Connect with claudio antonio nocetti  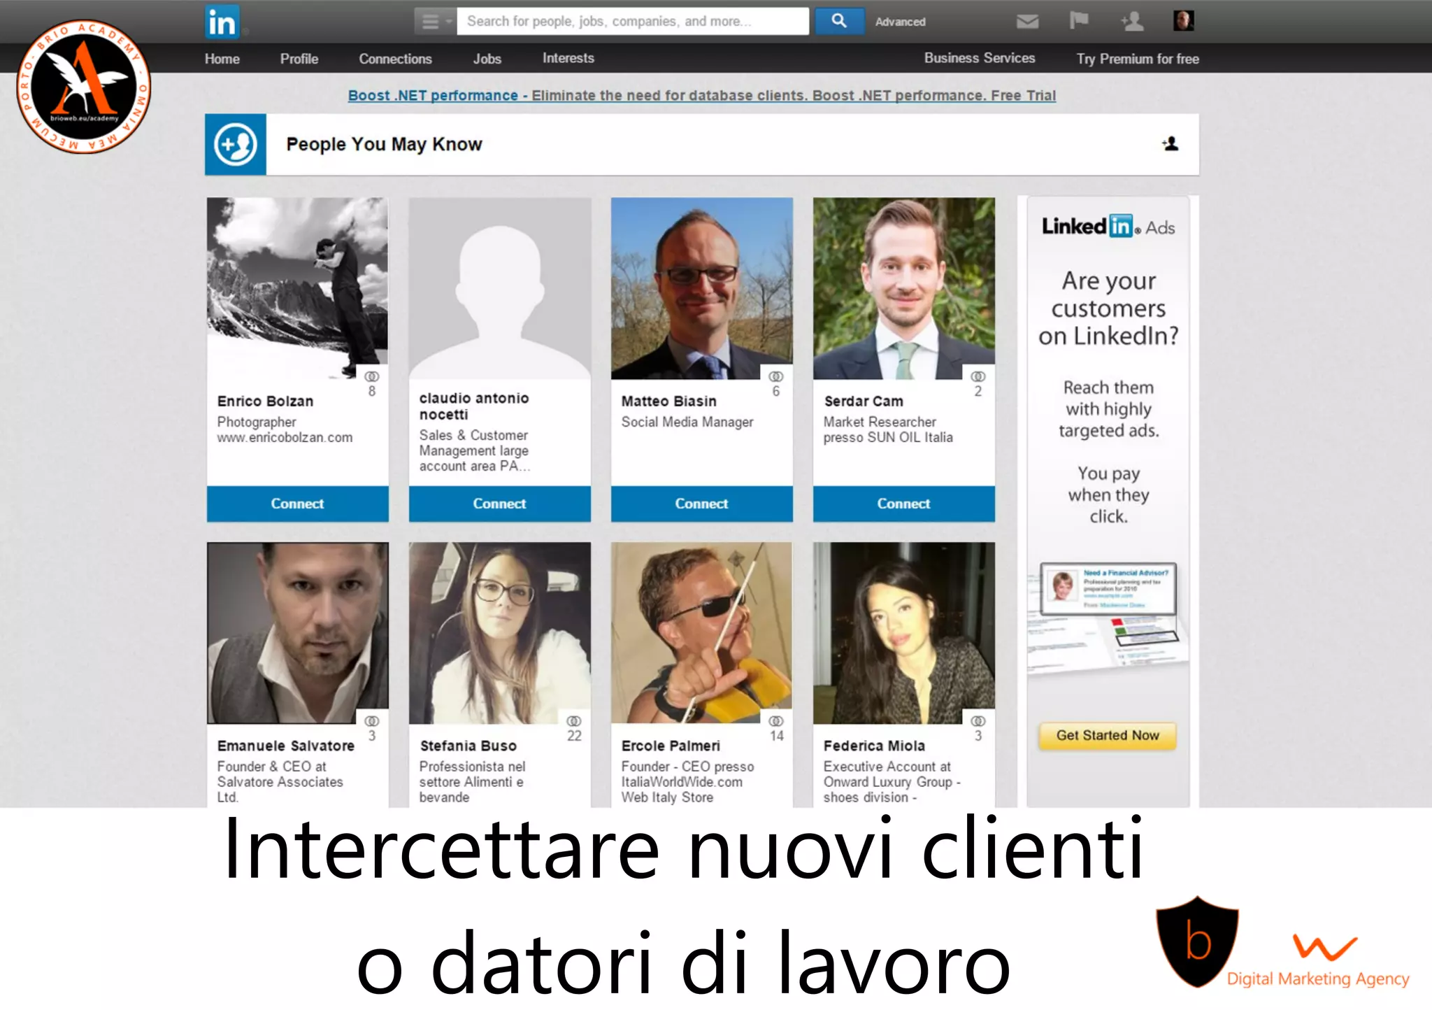point(499,504)
